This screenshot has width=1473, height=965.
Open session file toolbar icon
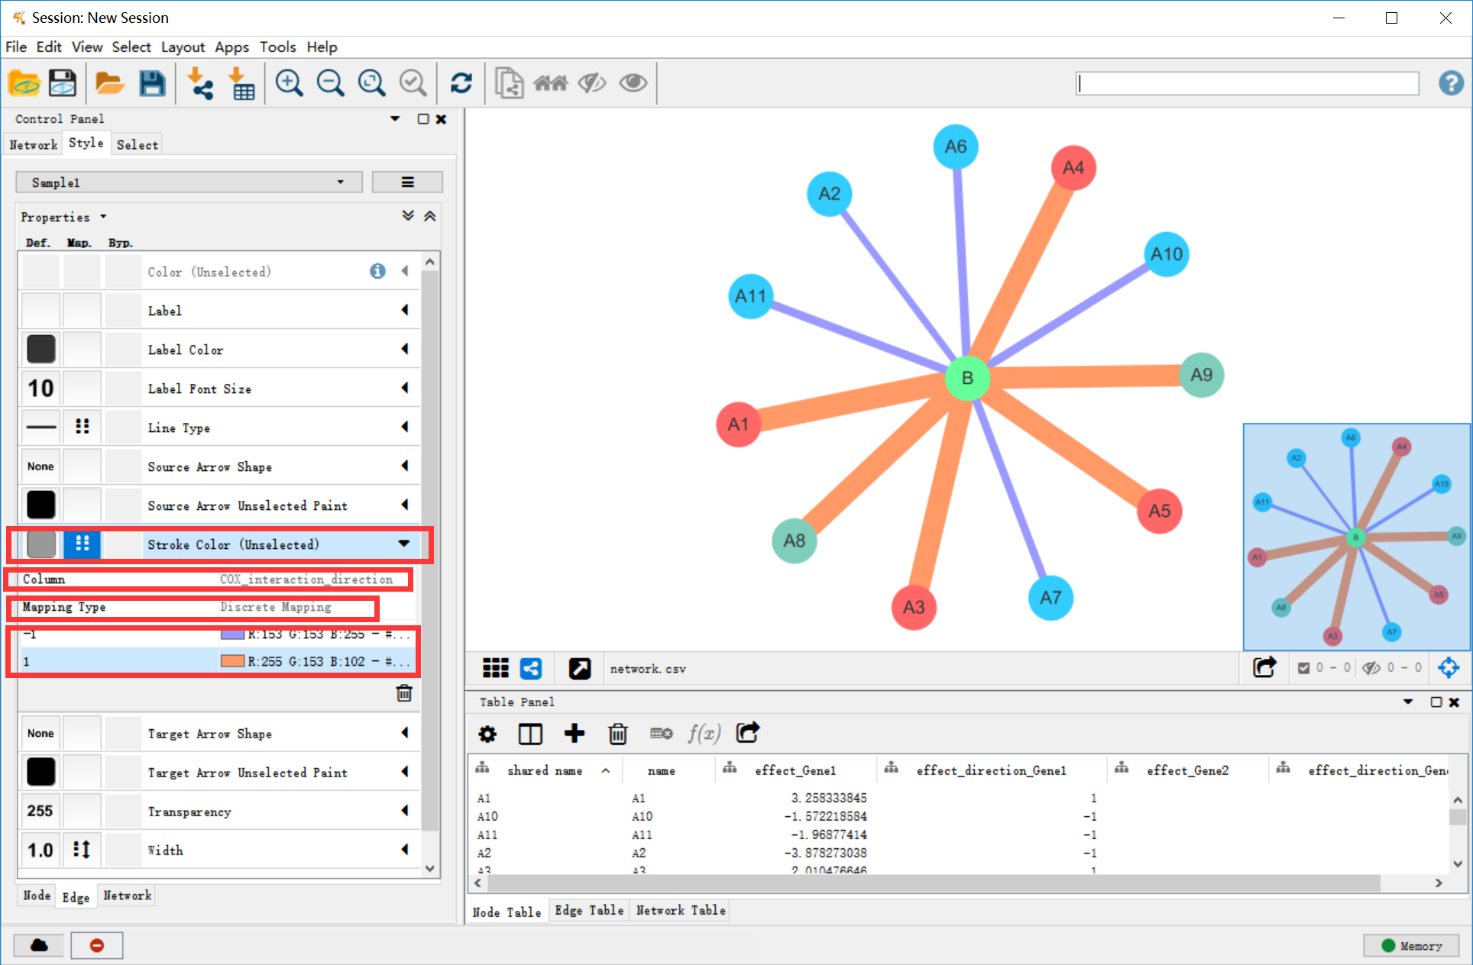tap(24, 83)
